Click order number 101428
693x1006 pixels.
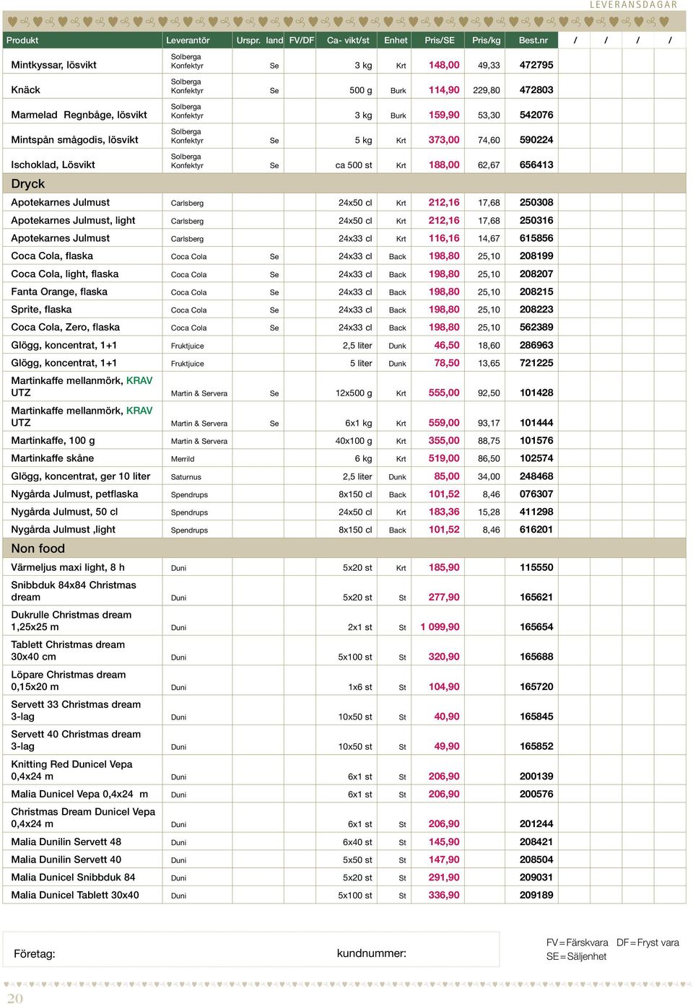(x=536, y=393)
